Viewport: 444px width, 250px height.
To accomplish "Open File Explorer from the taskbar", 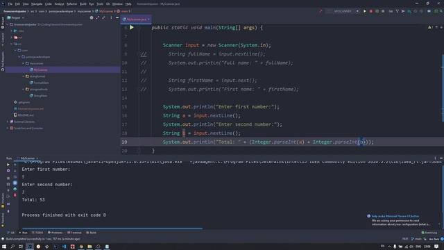I will coord(89,247).
